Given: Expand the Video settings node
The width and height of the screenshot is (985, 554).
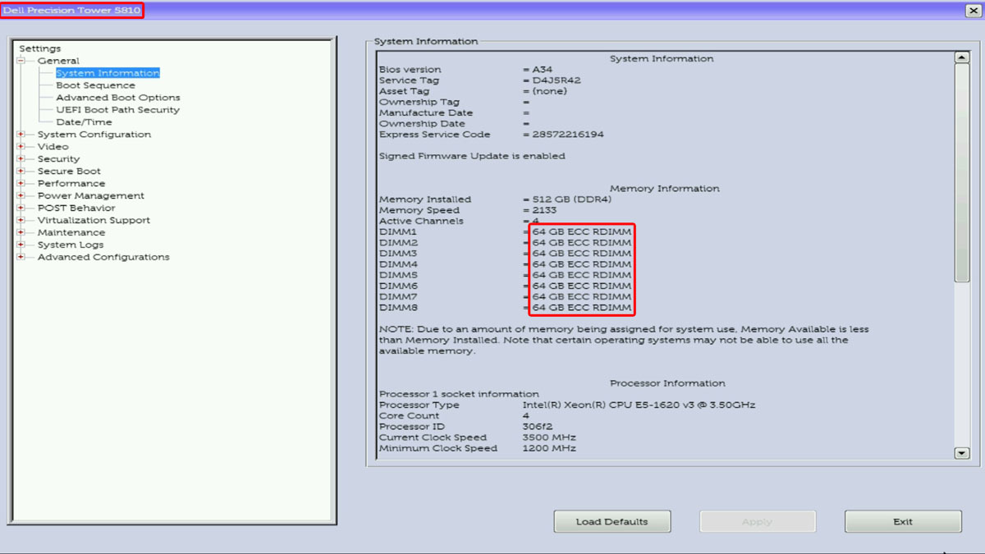Looking at the screenshot, I should click(21, 147).
